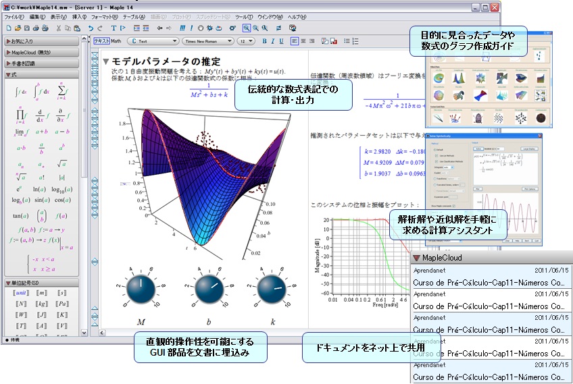Switch input mode to Math

point(116,41)
